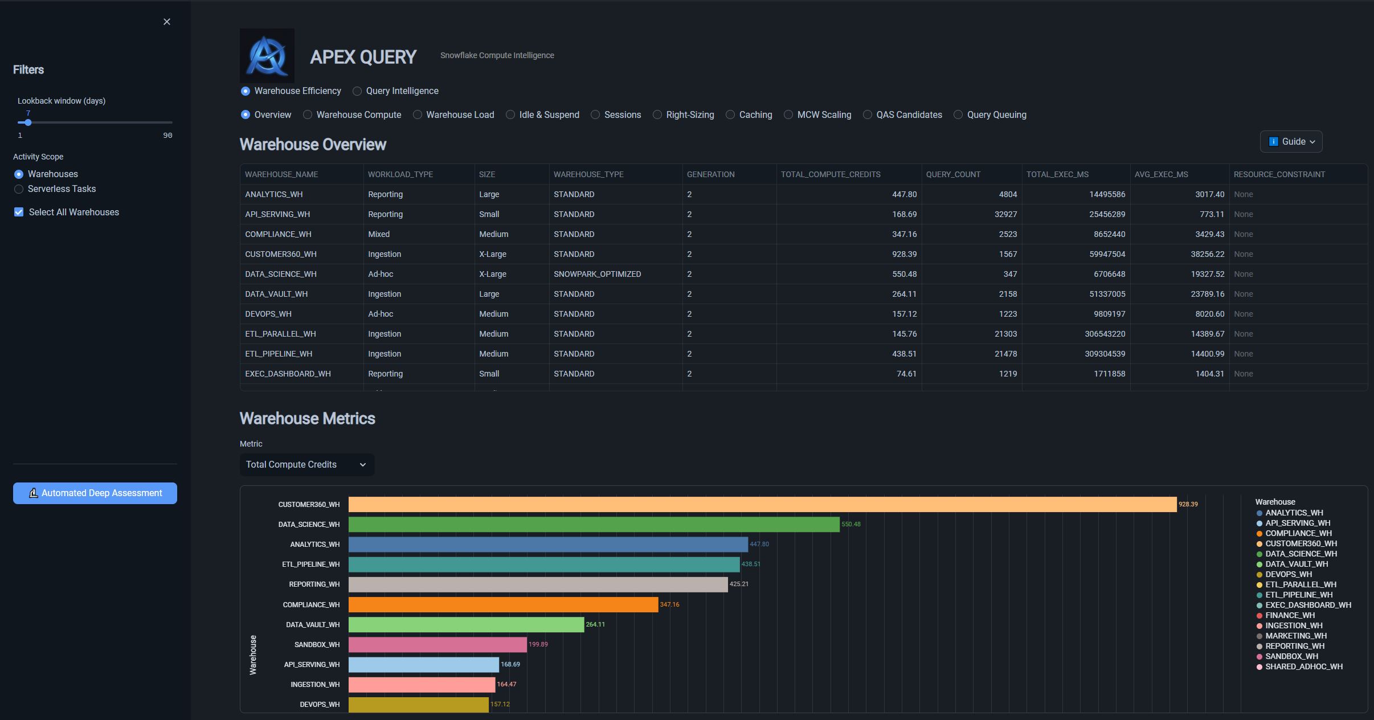Click the assessment icon in Automated Deep Assessment
This screenshot has height=720, width=1374.
pos(34,493)
